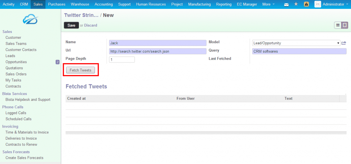The height and width of the screenshot is (164, 351).
Task: Open Sales Orders in sidebar
Action: (16, 74)
